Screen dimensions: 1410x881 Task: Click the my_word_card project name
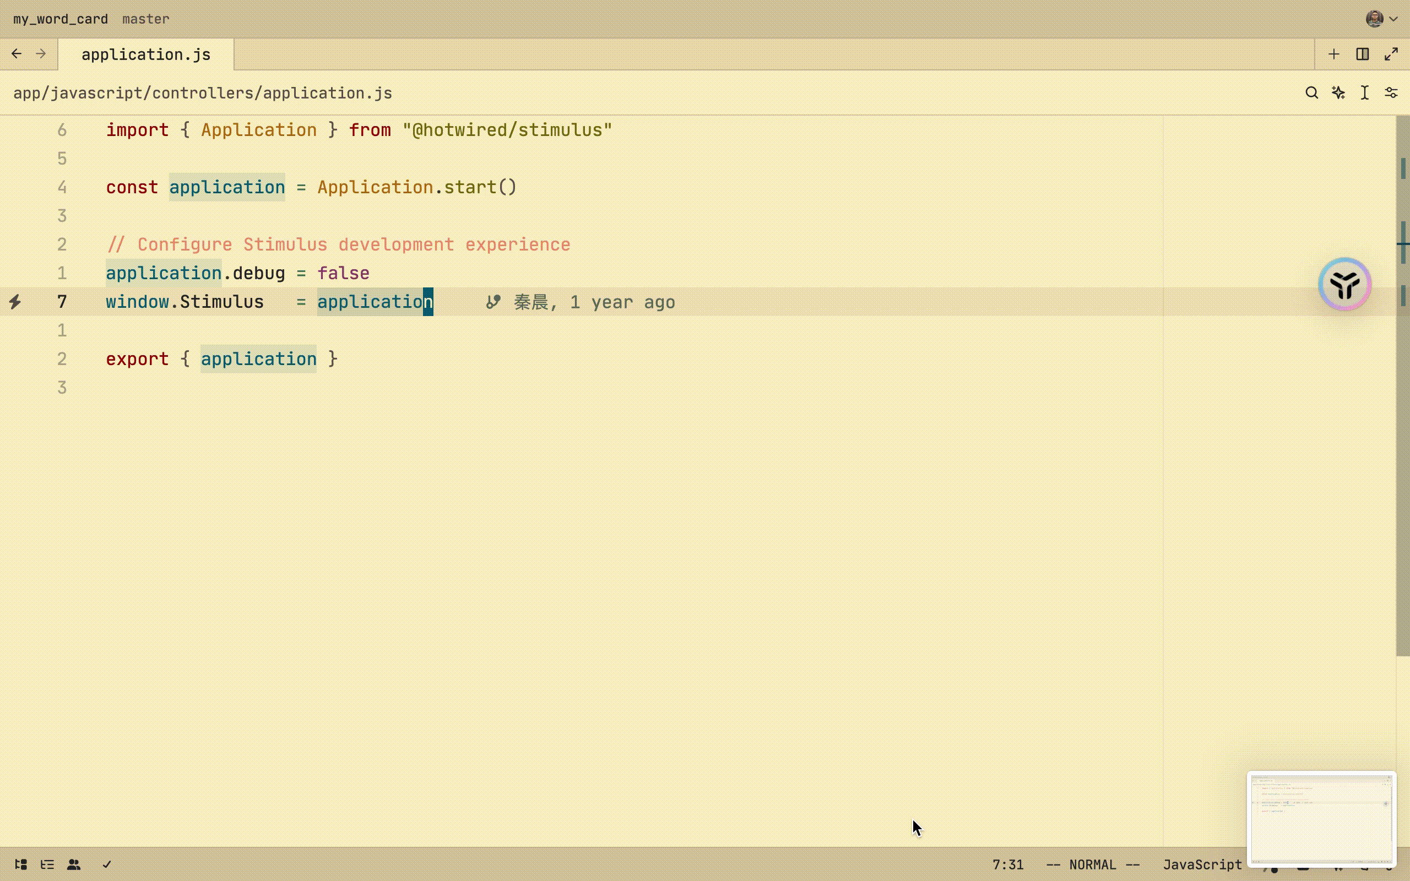61,19
